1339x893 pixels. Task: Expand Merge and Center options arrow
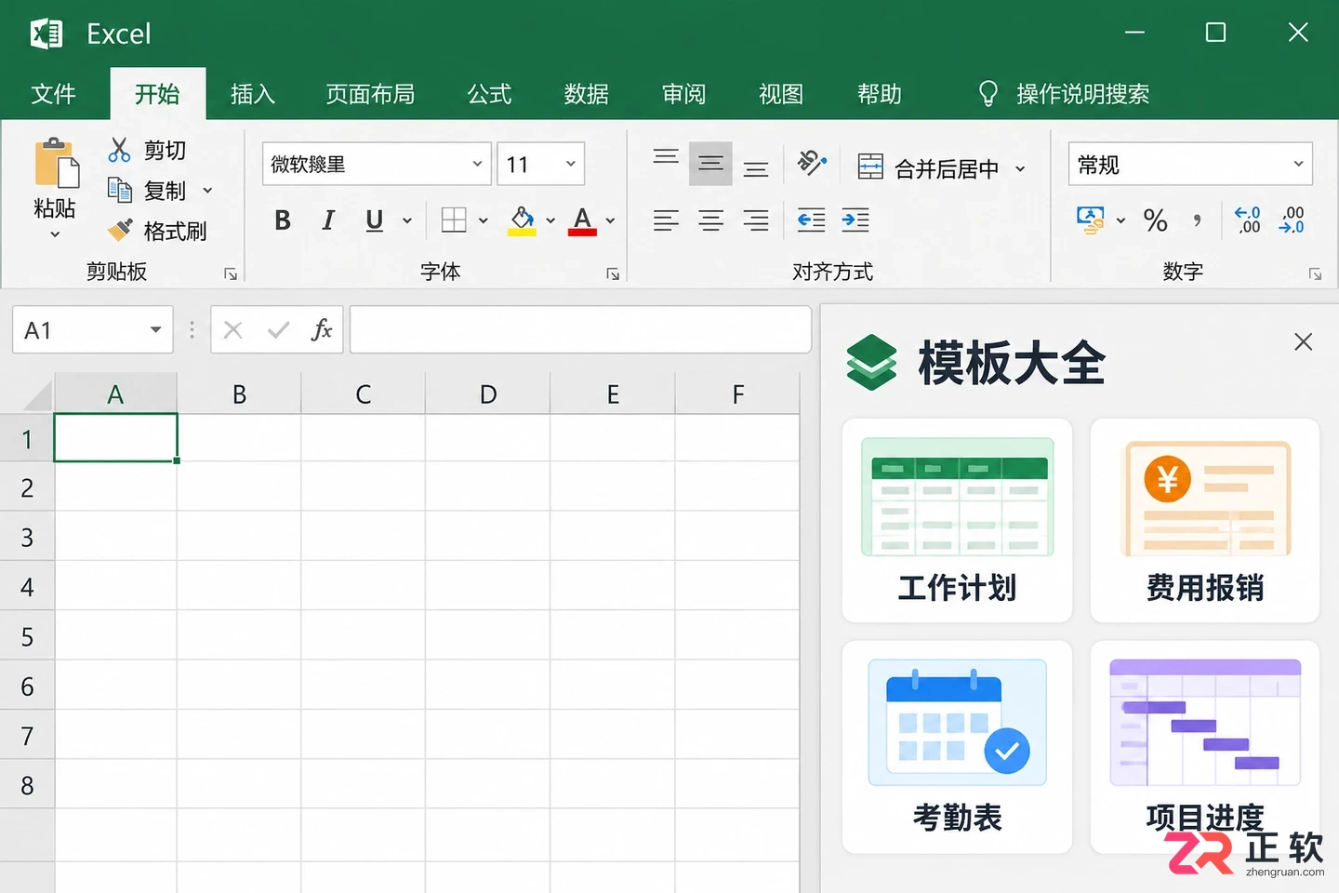(x=1020, y=169)
